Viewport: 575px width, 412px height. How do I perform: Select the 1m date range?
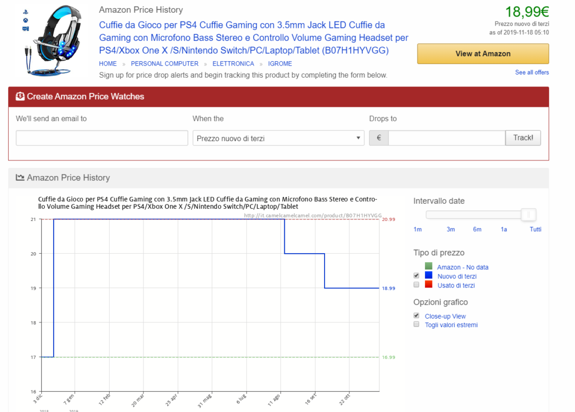point(418,229)
